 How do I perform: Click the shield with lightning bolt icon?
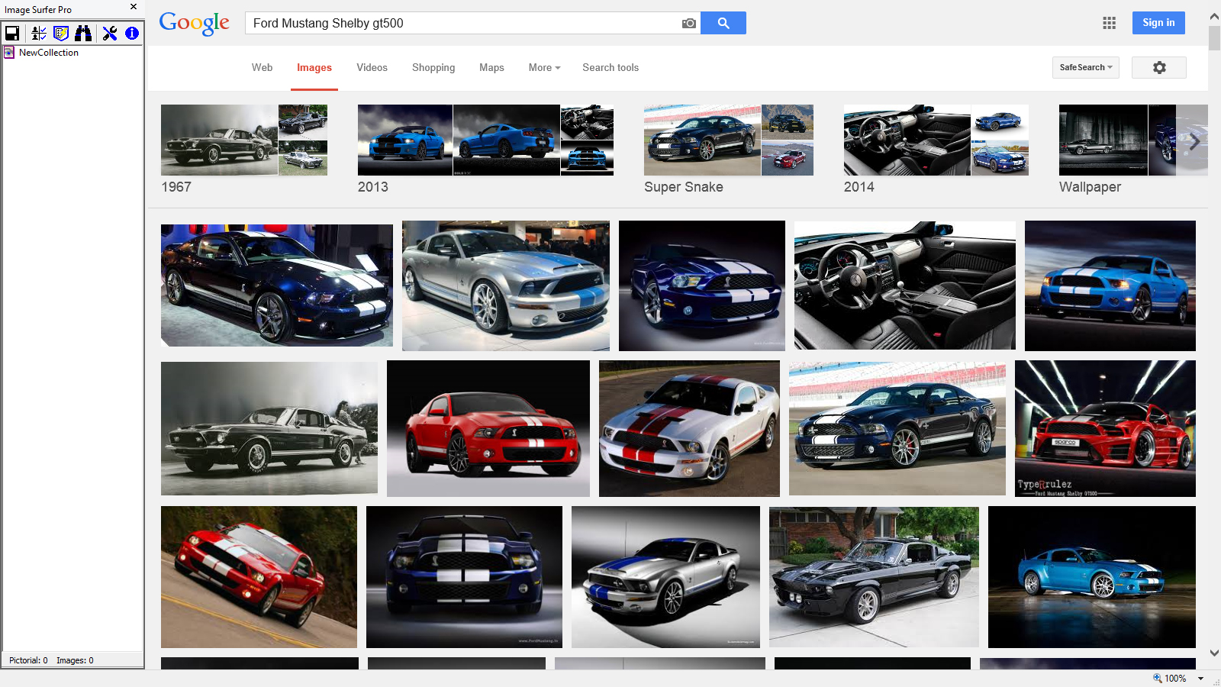61,33
